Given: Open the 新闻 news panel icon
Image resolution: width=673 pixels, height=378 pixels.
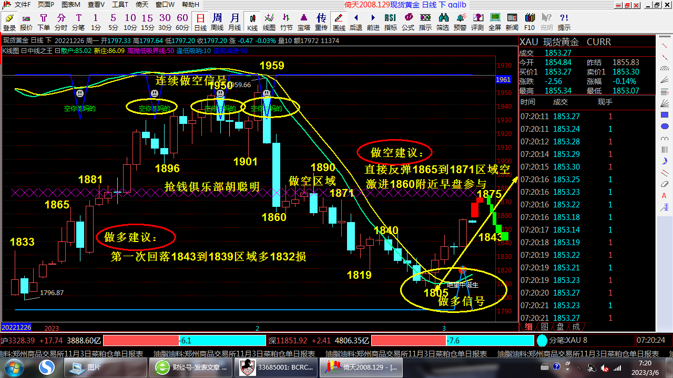Looking at the screenshot, I should 512,22.
